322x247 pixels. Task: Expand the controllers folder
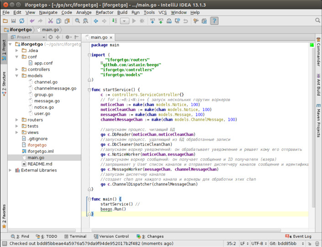click(x=17, y=70)
